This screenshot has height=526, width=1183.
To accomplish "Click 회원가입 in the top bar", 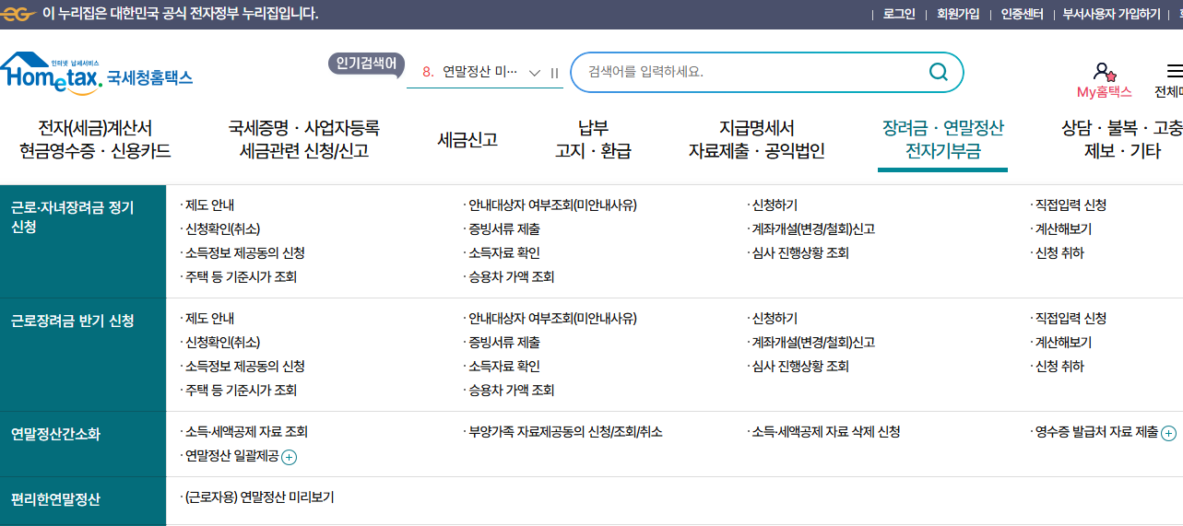I will 958,14.
